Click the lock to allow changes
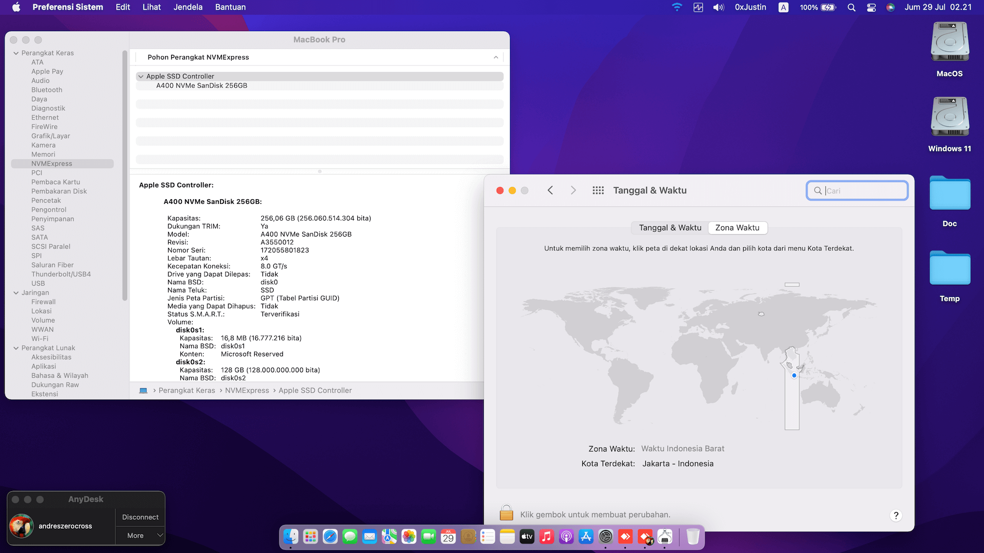The image size is (984, 553). click(506, 513)
